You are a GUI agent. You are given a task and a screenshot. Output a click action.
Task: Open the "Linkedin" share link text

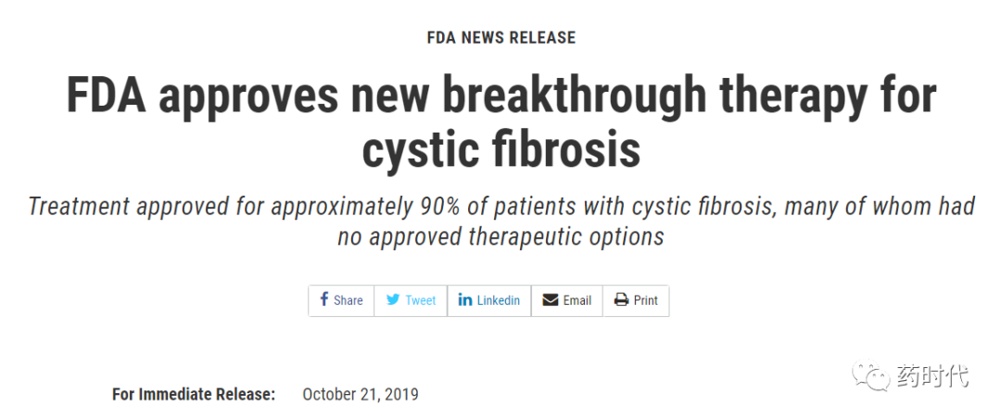(x=499, y=300)
